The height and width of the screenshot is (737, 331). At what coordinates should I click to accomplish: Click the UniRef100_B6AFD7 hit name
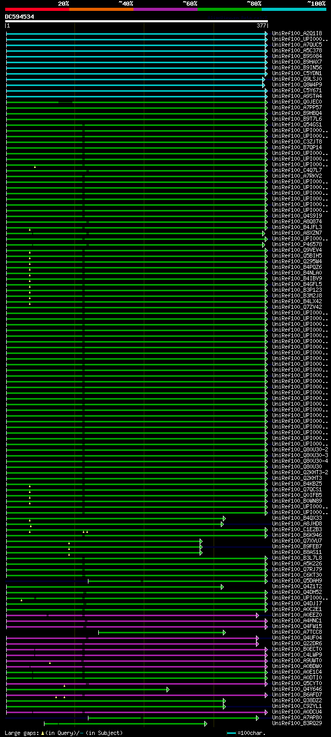297,695
